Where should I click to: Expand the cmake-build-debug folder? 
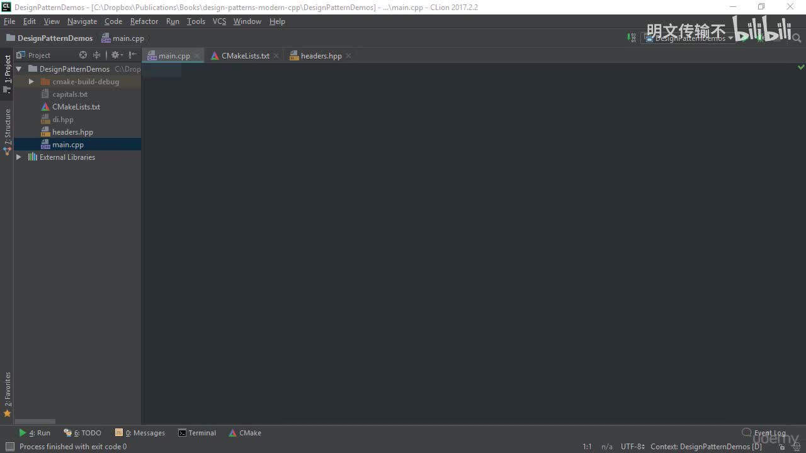[31, 82]
